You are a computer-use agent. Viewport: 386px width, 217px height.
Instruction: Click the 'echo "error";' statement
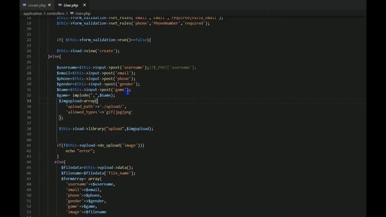pos(80,151)
